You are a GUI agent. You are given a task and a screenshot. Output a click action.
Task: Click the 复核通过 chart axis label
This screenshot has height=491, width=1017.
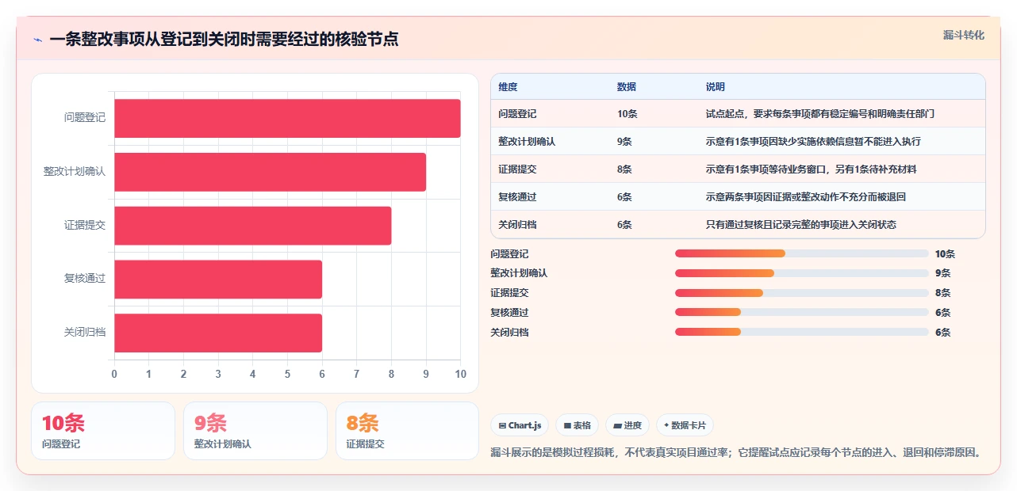coord(85,279)
